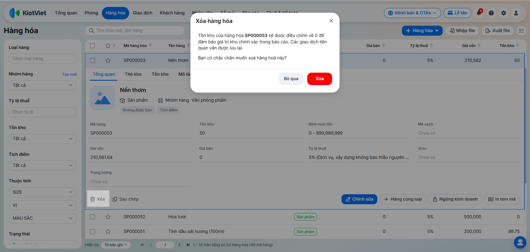Click the page number 1 field
Screen dimensions: 530x252
(x=165, y=245)
